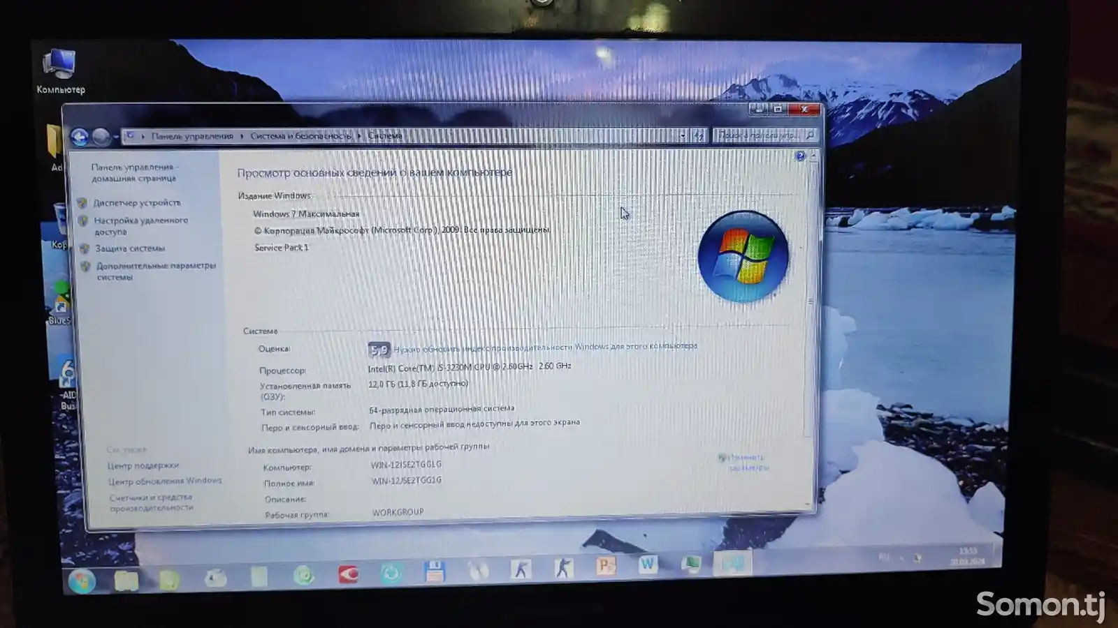Open Диспетчер устройств
The image size is (1118, 628).
point(137,203)
